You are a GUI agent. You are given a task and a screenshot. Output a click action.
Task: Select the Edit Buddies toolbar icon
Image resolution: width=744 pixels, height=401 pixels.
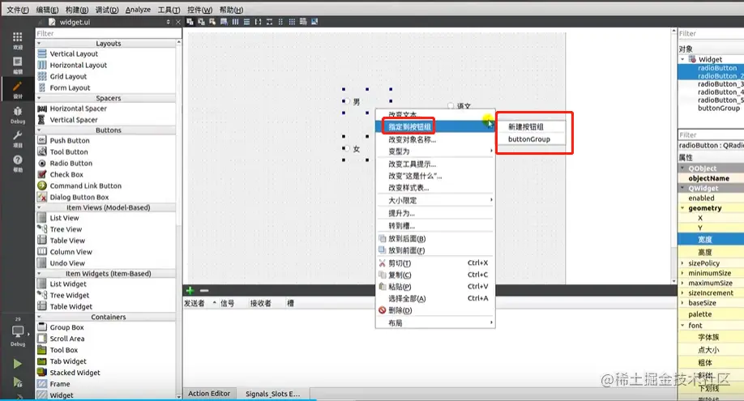click(x=212, y=22)
